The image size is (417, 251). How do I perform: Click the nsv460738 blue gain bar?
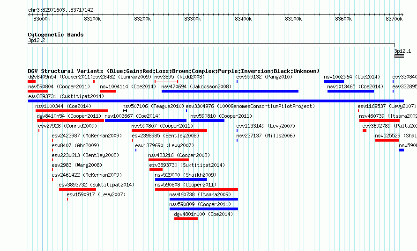pyautogui.click(x=204, y=199)
